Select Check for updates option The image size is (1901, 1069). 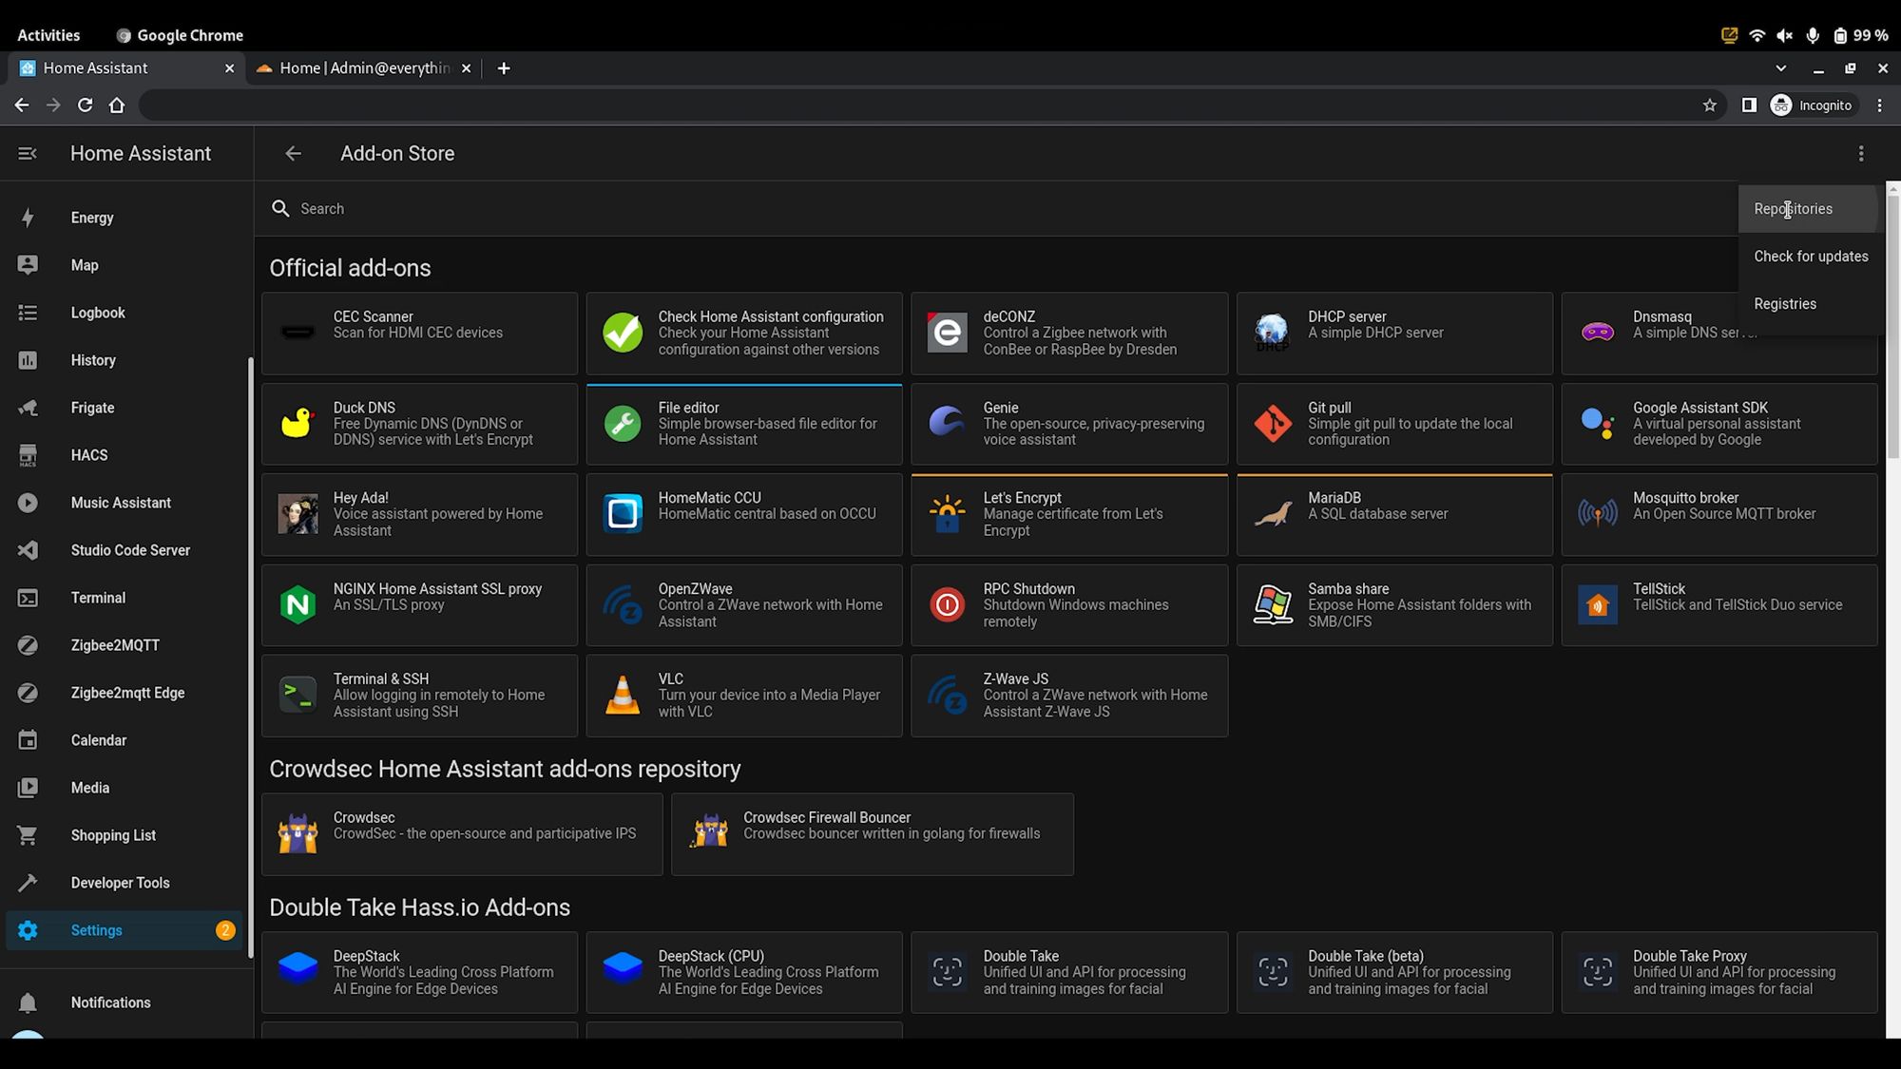pos(1811,257)
